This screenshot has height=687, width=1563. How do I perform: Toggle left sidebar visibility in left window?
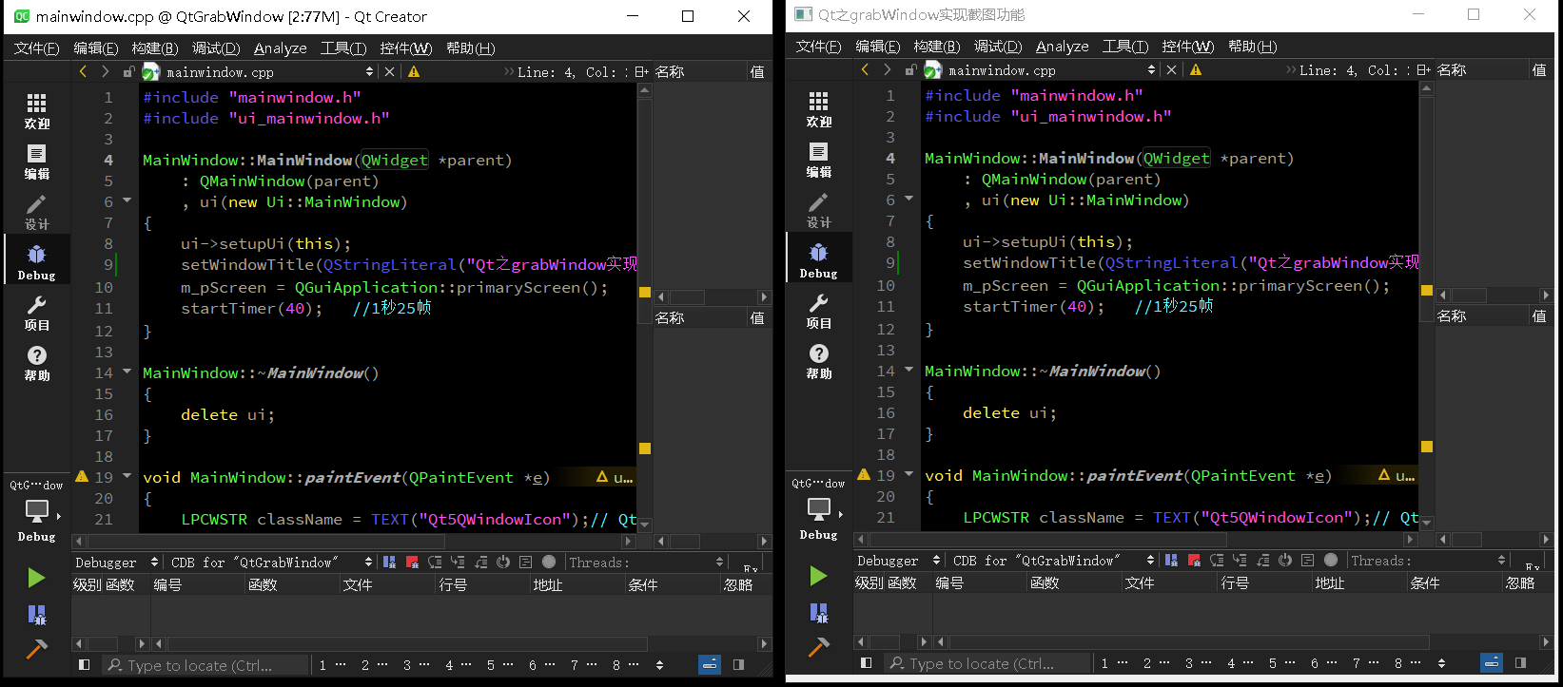pyautogui.click(x=84, y=665)
